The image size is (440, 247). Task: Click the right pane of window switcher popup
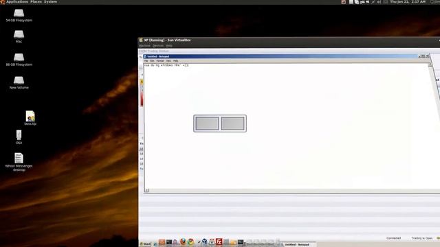point(232,123)
